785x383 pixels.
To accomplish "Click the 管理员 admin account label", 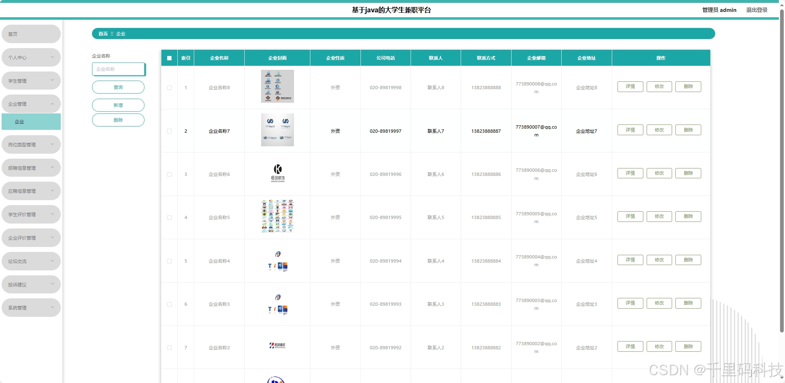I will click(x=719, y=10).
